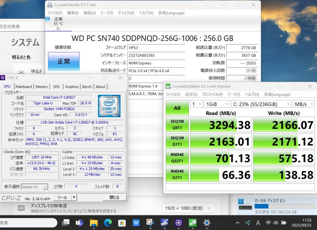Image resolution: width=317 pixels, height=230 pixels.
Task: Open 言語(Language) menu in CrystalDiskMark
Action: point(277,94)
